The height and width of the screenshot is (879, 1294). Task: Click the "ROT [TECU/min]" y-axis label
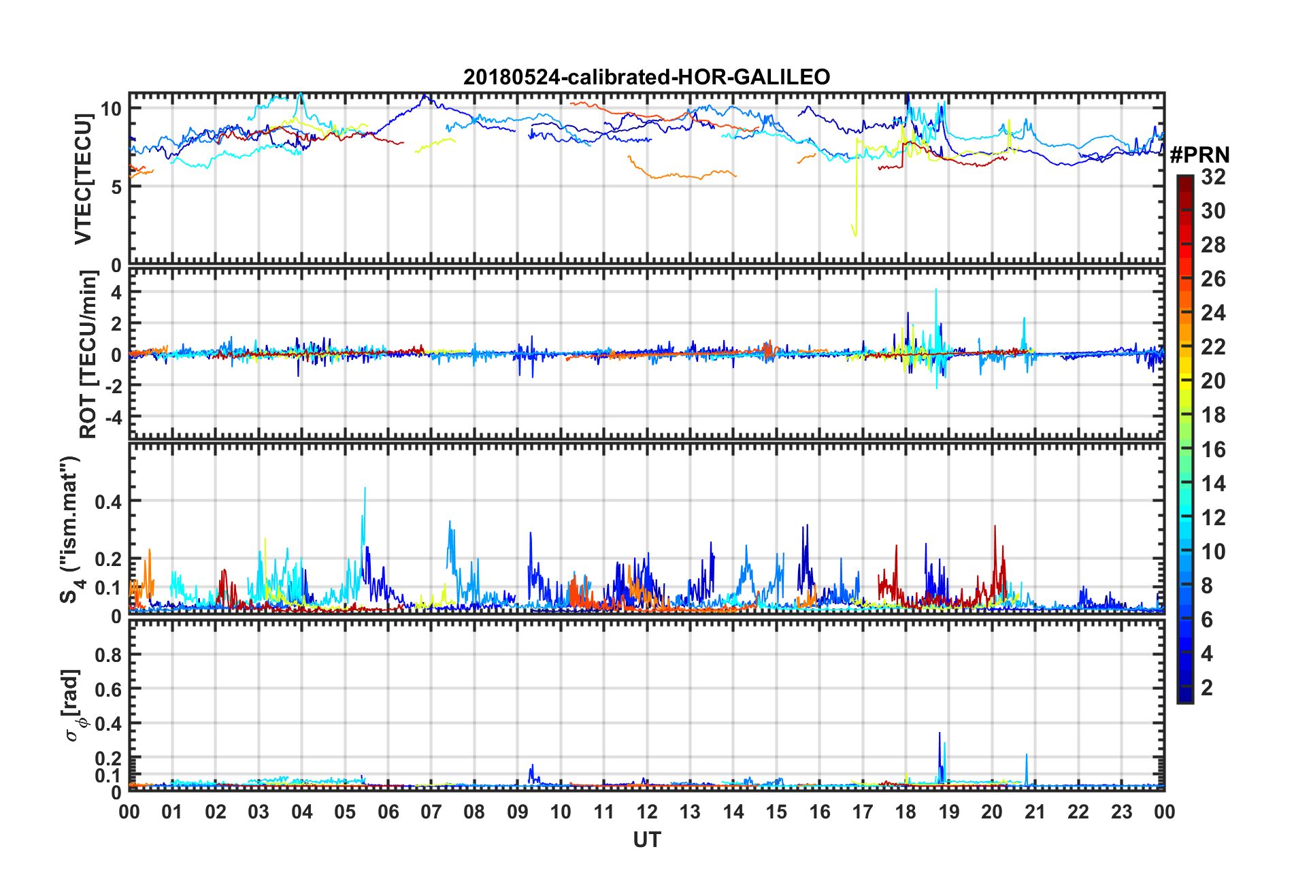click(x=88, y=354)
